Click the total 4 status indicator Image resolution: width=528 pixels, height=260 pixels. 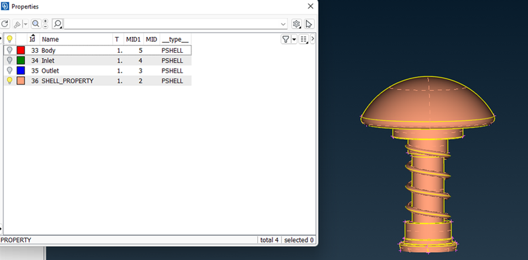pos(269,240)
